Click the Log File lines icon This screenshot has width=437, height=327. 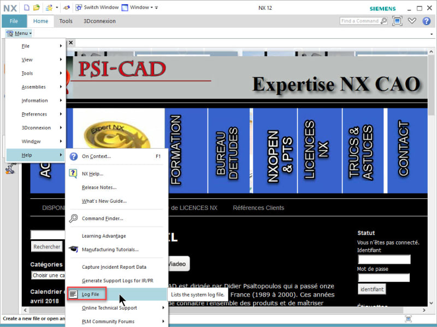tap(73, 294)
